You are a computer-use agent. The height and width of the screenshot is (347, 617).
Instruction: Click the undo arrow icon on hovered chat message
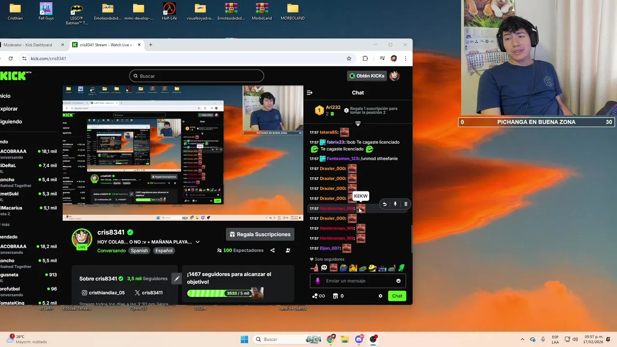(385, 204)
